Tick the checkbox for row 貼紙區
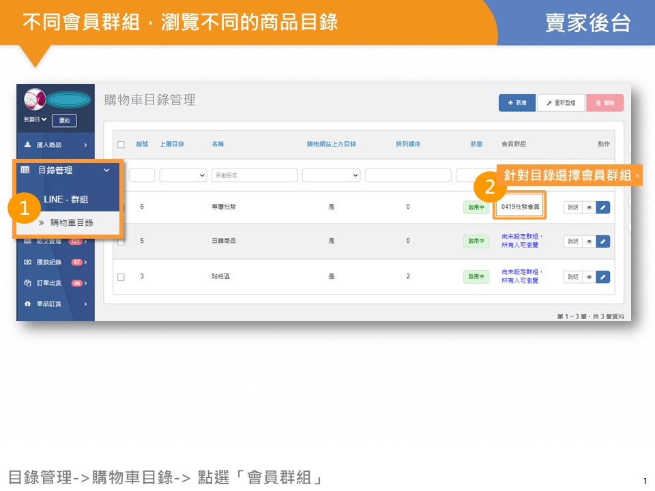Screen dimensions: 655x491 [x=121, y=277]
